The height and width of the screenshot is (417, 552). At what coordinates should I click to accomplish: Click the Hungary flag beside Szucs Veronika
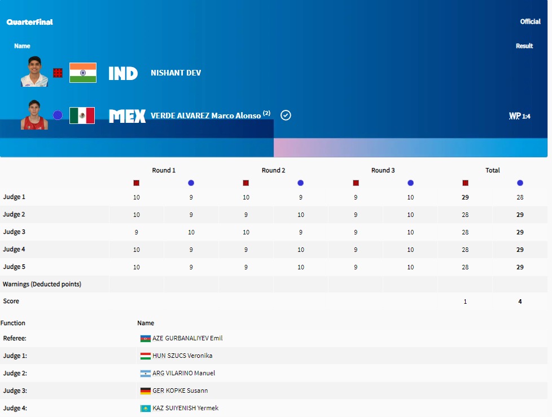tap(146, 356)
